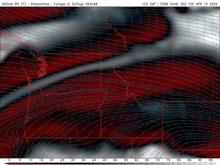
Task: Click the '45' value on color scale
Action: click(x=105, y=160)
